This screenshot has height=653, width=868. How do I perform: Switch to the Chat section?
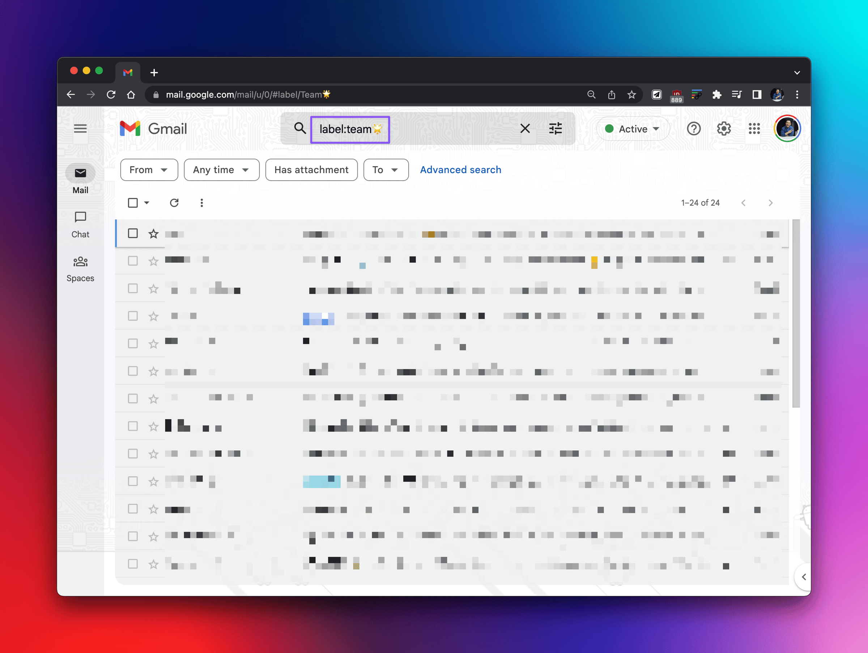[x=80, y=225]
